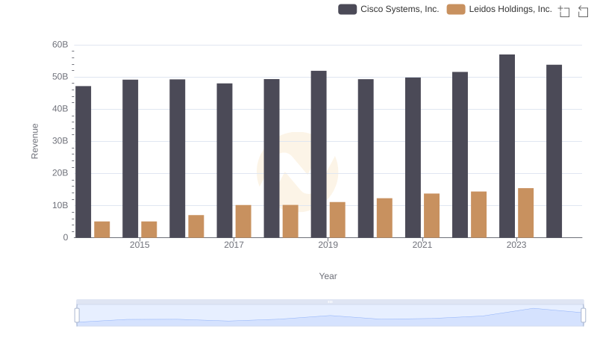597x344 pixels.
Task: Select the Leidos bar for 2015
Action: 149,230
